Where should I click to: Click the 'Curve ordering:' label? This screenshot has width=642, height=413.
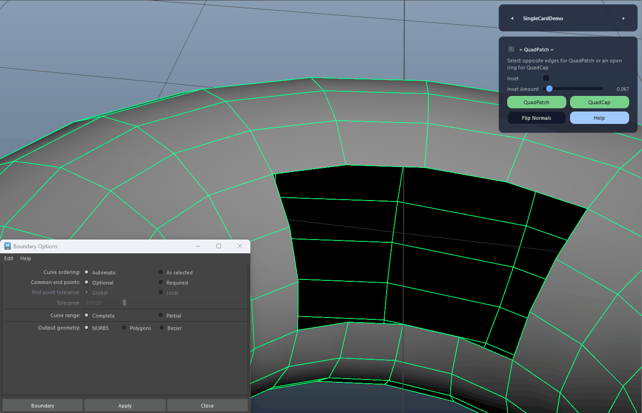point(62,272)
